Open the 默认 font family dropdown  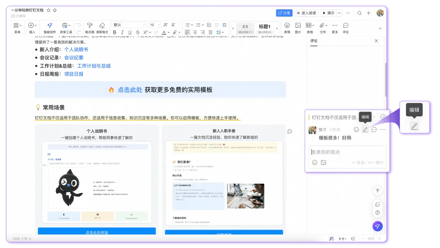pos(129,25)
